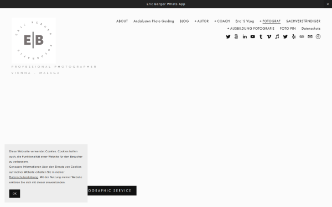This screenshot has width=332, height=207.
Task: Open the Datenschutzerklärung link in cookie notice
Action: click(24, 177)
